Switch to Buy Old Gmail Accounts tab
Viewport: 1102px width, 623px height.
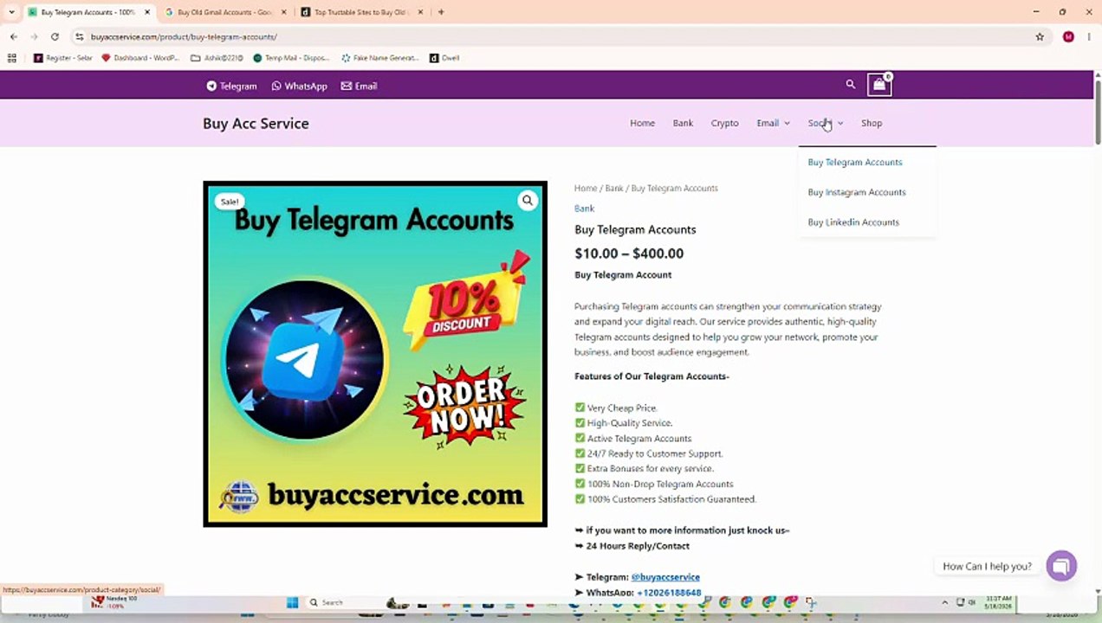[224, 12]
